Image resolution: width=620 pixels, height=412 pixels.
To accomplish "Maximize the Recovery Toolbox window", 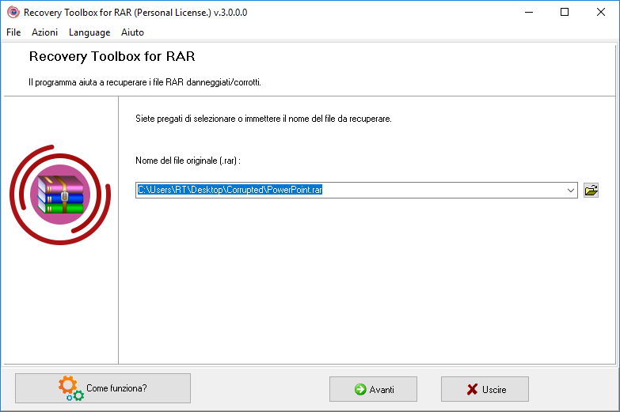I will (565, 12).
